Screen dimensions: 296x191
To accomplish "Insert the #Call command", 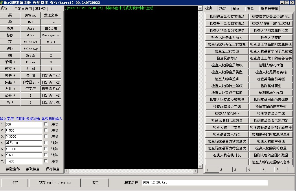I will coord(51,42).
